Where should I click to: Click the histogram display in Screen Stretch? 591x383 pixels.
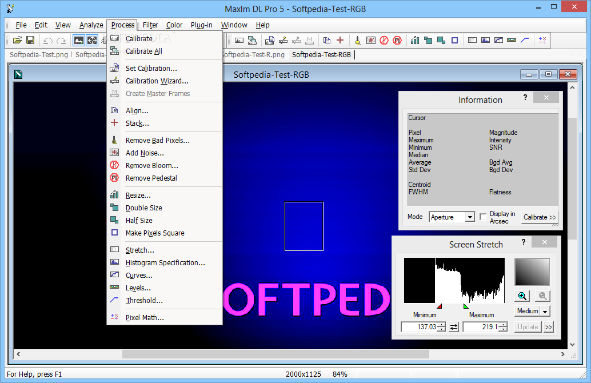pyautogui.click(x=454, y=281)
